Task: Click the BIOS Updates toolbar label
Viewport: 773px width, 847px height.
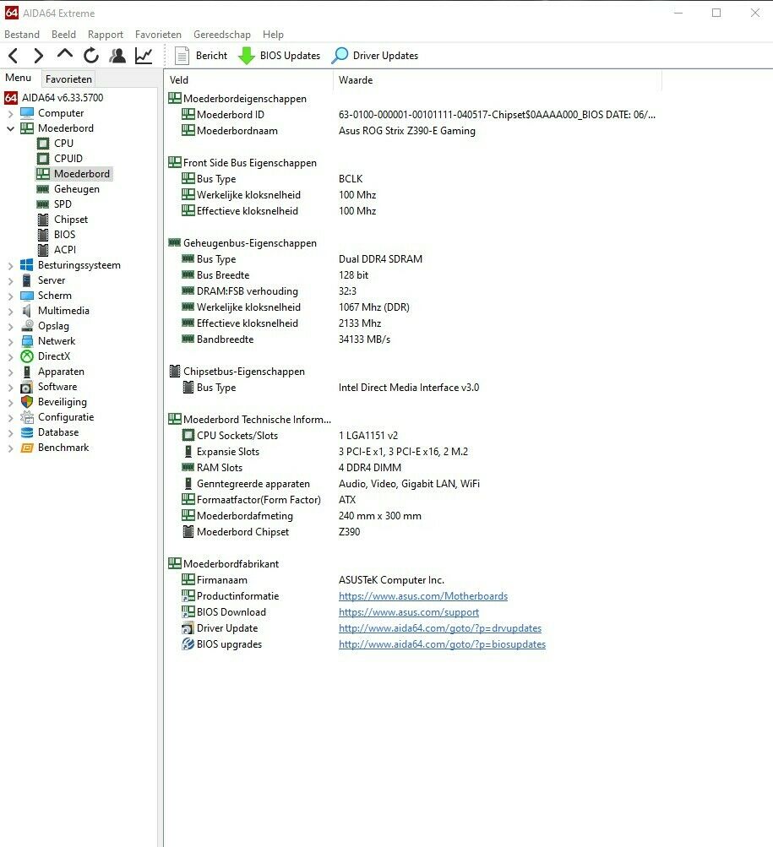Action: 290,56
